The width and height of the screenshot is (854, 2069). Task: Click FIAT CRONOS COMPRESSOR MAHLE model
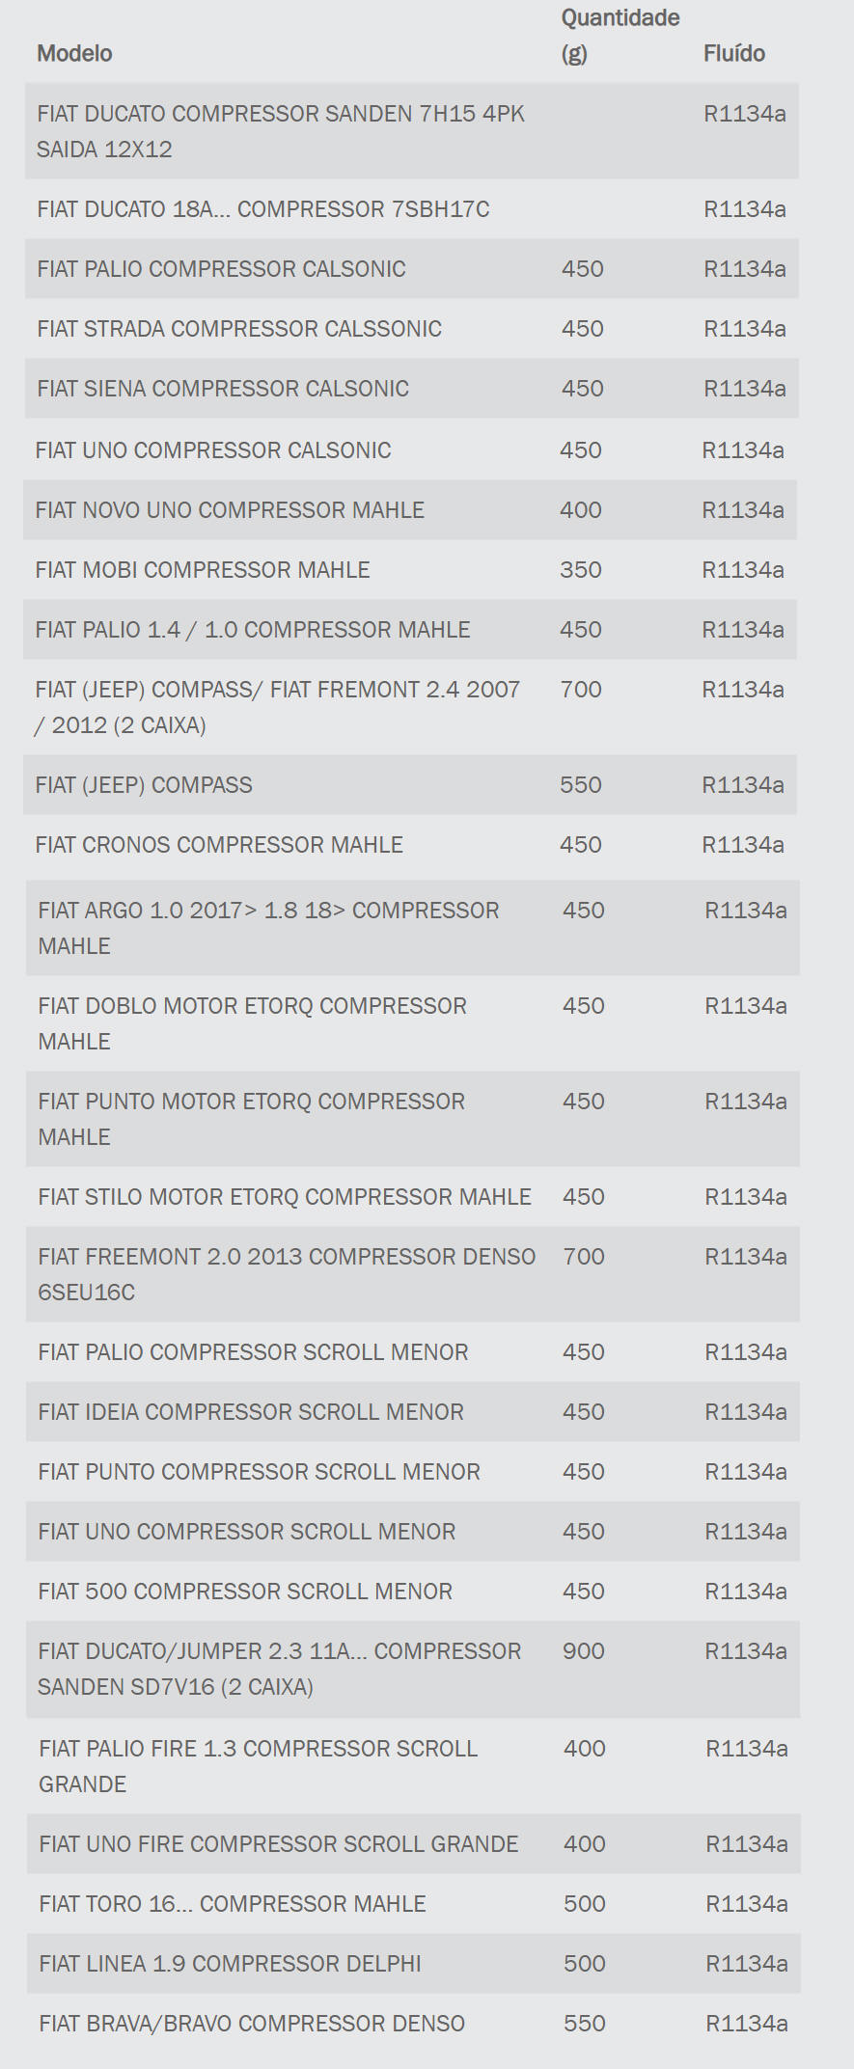tap(219, 845)
